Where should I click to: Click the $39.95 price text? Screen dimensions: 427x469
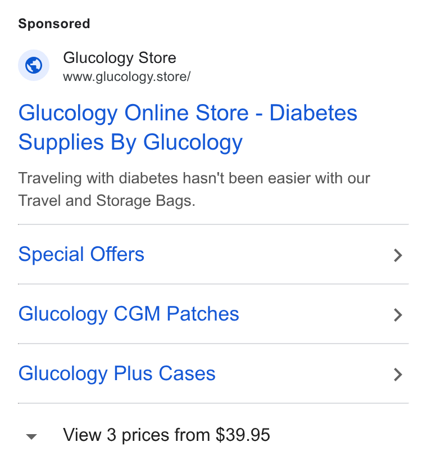click(x=243, y=435)
